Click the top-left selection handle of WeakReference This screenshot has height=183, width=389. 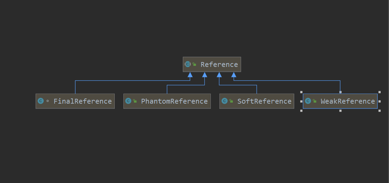301,92
